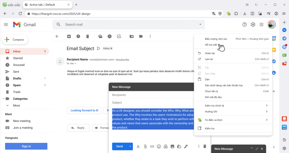
Task: Report spam using the exclamation icon
Action: pyautogui.click(x=78, y=36)
